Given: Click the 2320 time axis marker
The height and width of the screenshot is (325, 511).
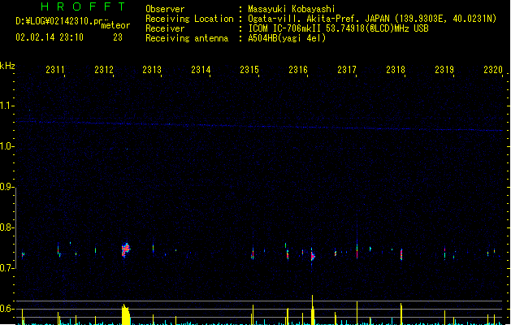Looking at the screenshot, I should click(x=493, y=70).
